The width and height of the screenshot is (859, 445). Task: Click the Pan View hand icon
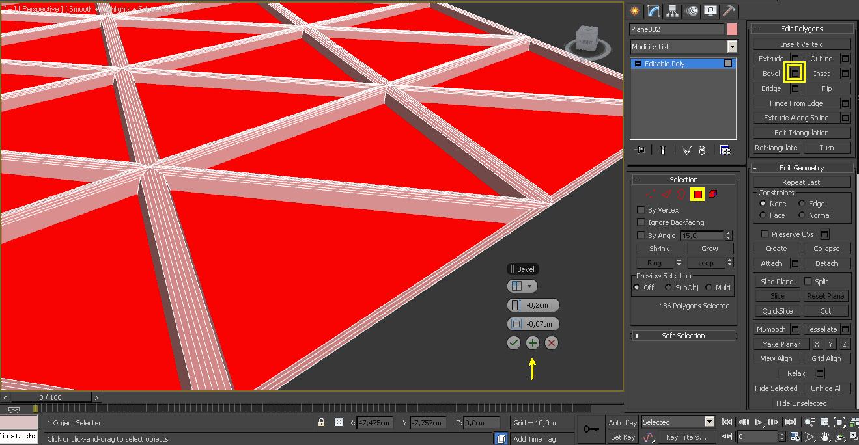[825, 437]
